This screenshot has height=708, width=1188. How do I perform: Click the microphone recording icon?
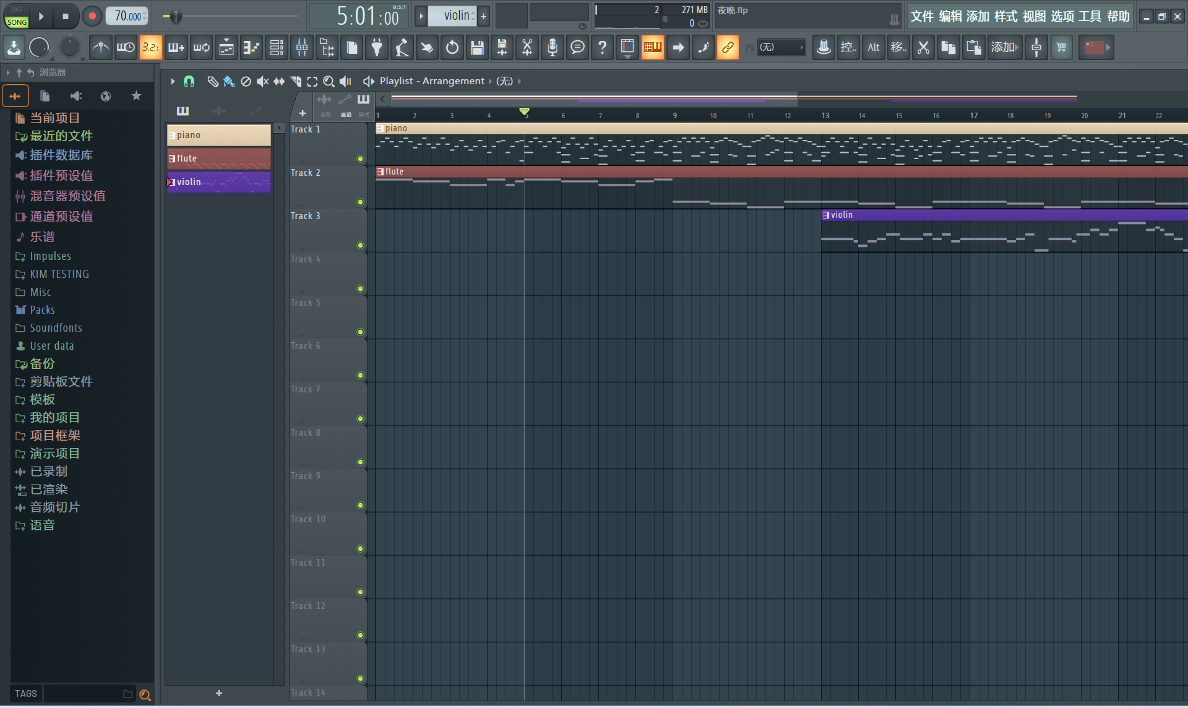click(552, 48)
